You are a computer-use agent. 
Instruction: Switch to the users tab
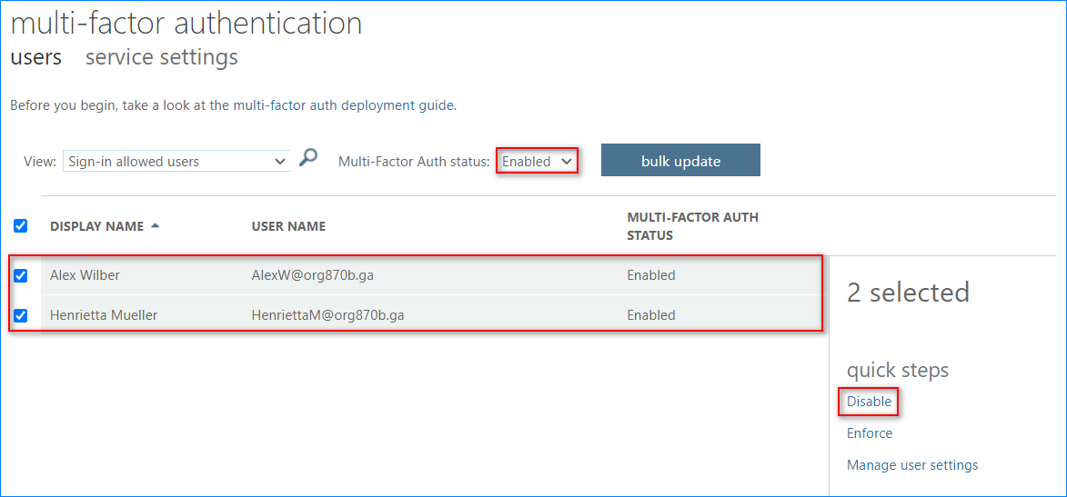pos(36,57)
